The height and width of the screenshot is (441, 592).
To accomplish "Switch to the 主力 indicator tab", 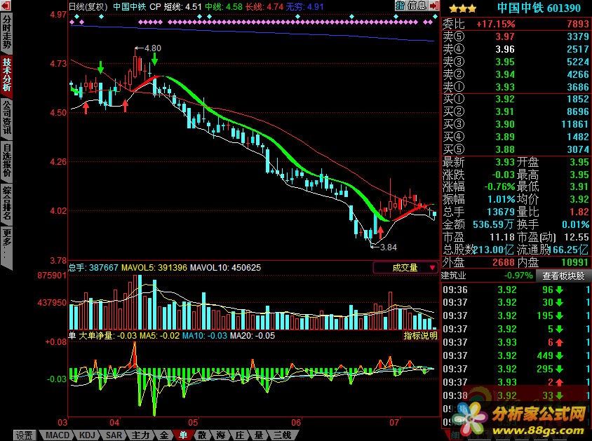I will click(x=140, y=435).
